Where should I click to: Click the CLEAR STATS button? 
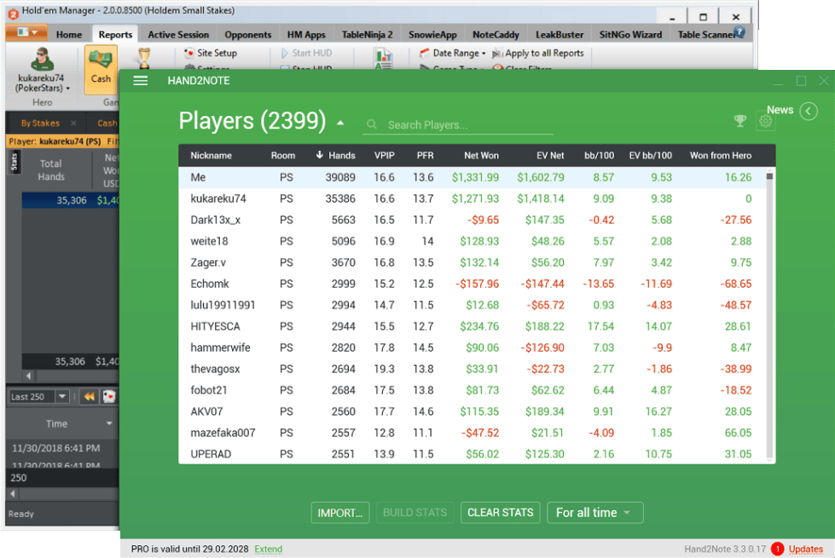point(500,512)
